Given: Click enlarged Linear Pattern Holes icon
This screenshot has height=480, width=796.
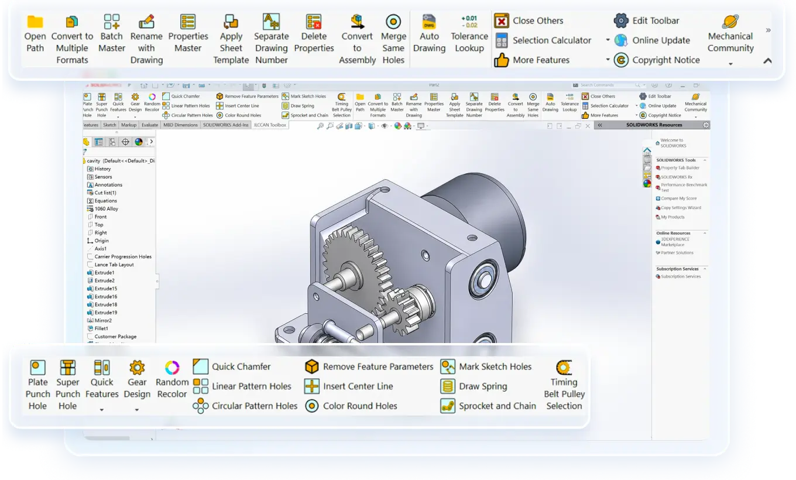Looking at the screenshot, I should [x=201, y=386].
